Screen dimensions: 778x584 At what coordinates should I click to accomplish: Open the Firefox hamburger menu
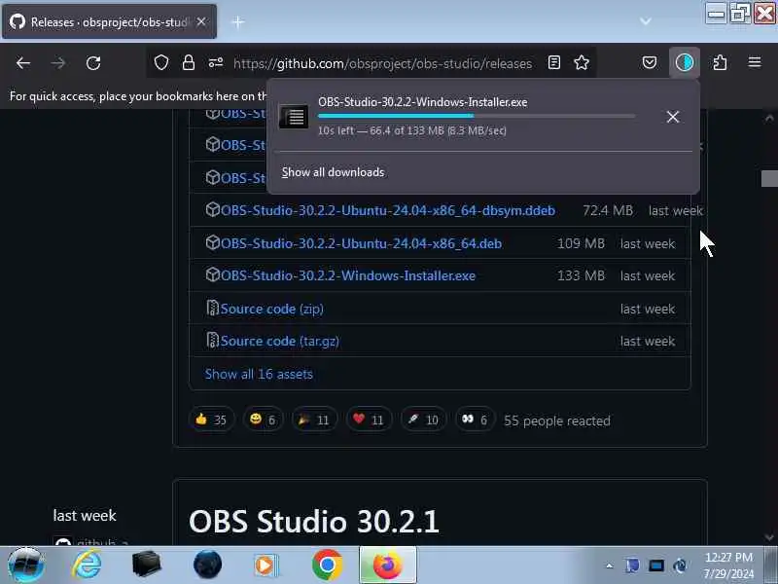tap(755, 62)
